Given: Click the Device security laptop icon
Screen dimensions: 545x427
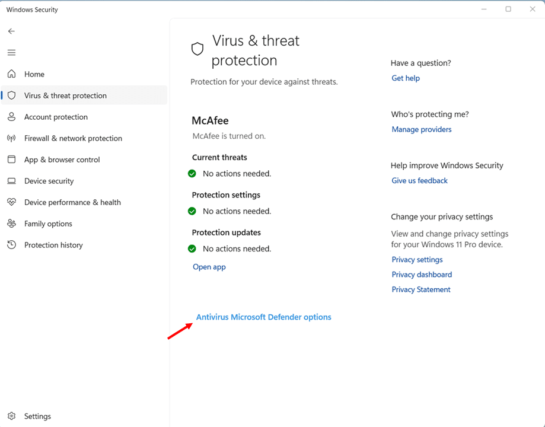Looking at the screenshot, I should (x=11, y=181).
